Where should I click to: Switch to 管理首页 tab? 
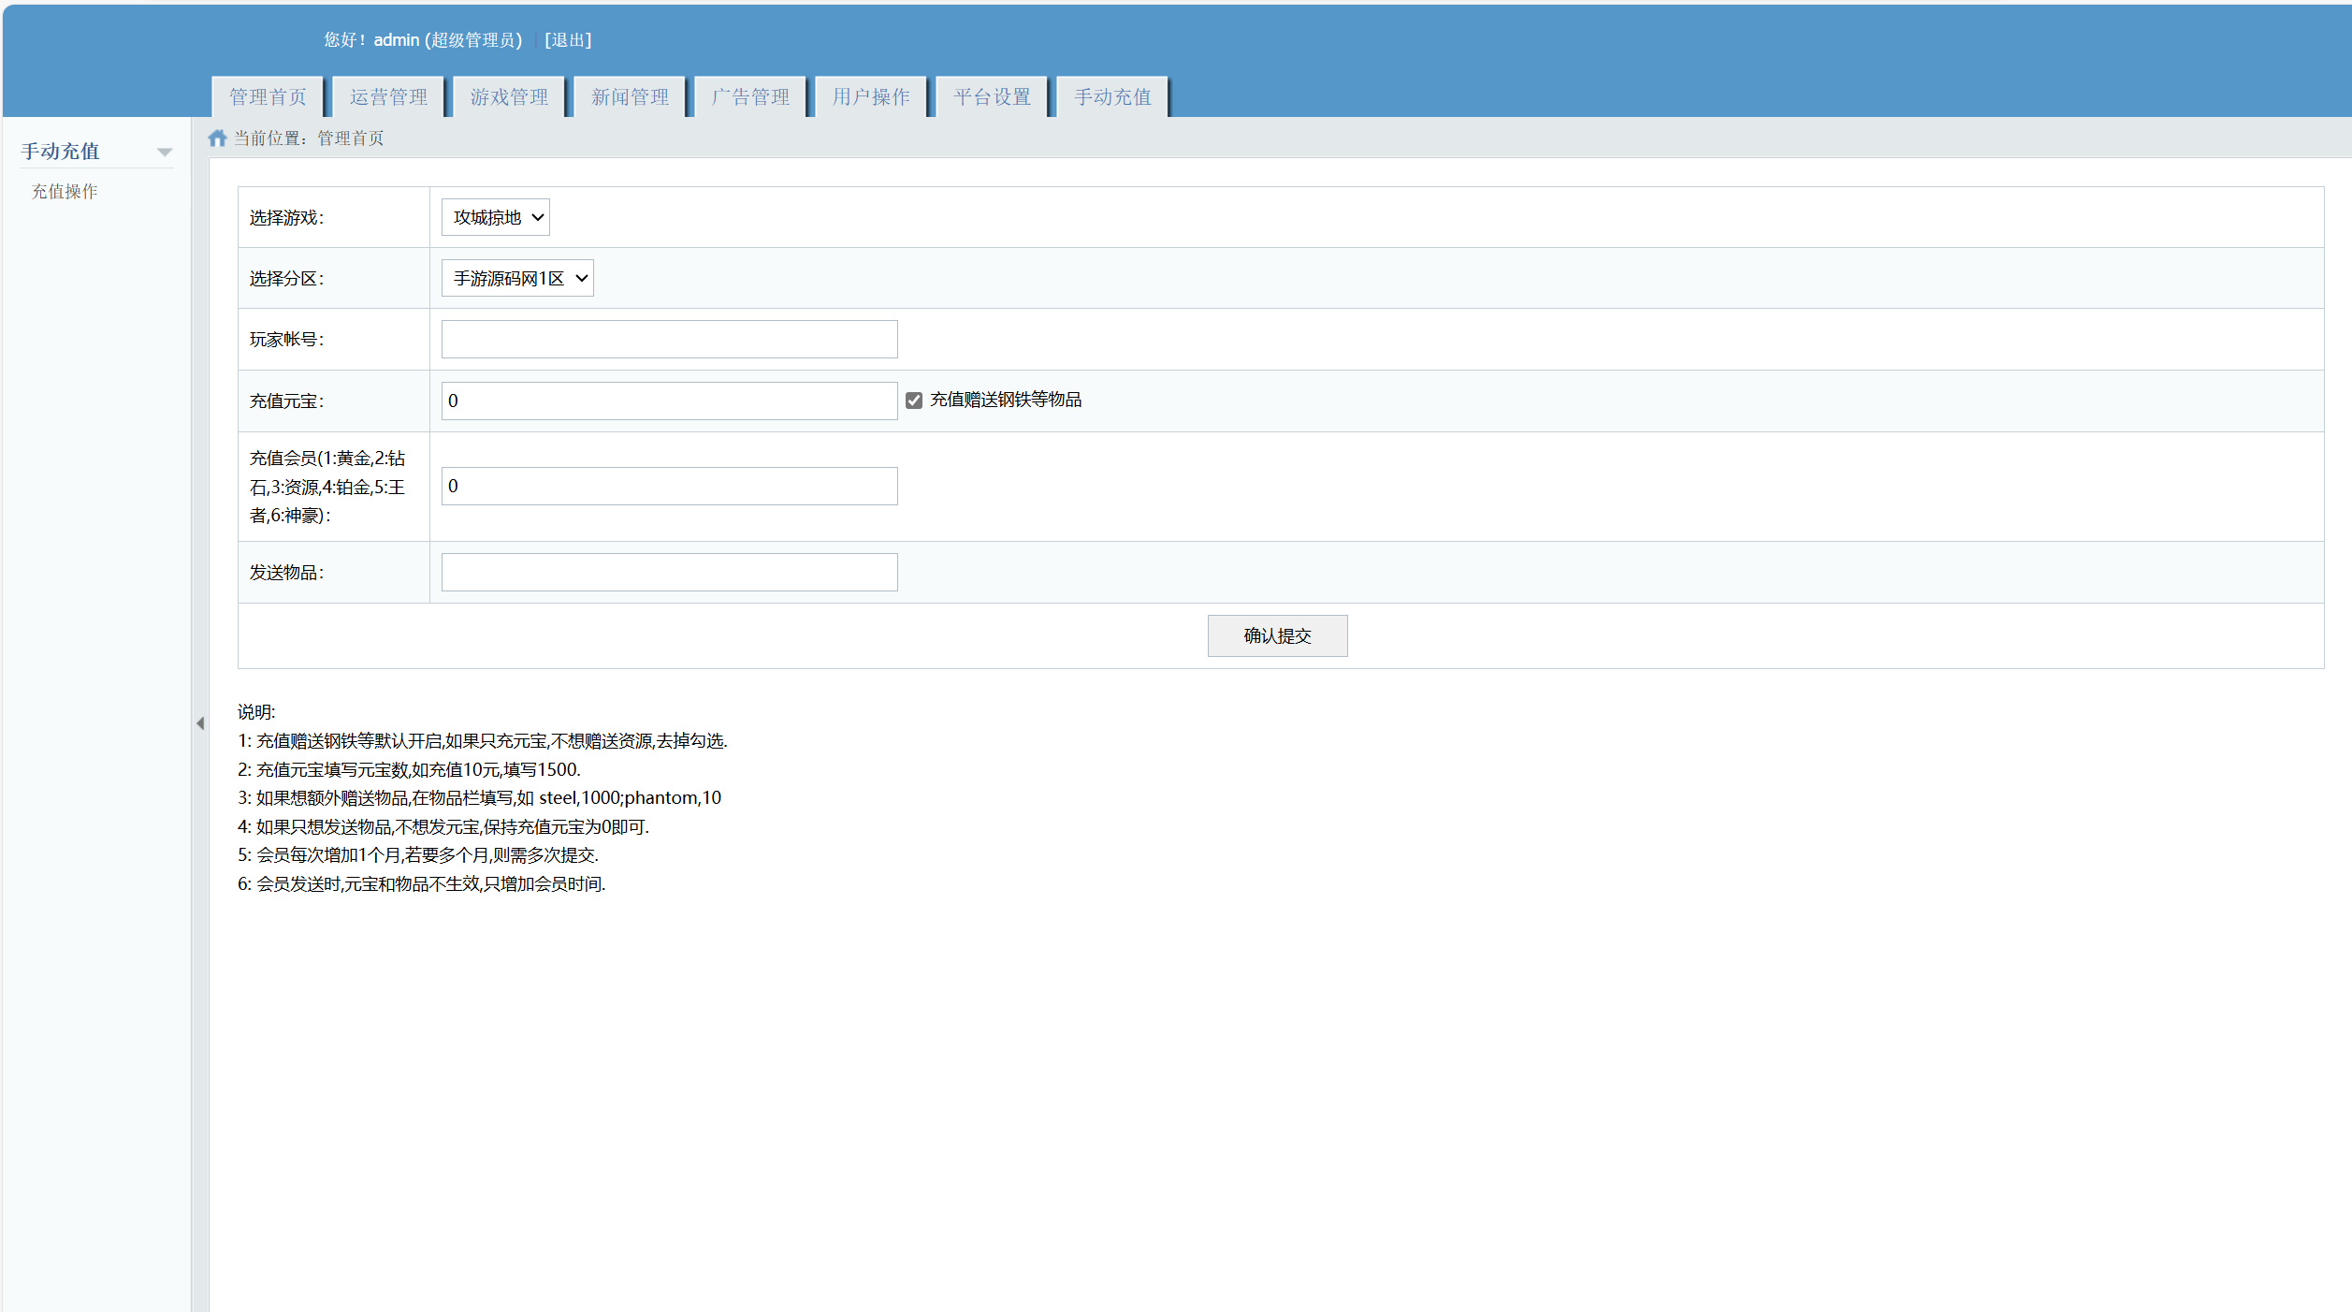click(268, 97)
